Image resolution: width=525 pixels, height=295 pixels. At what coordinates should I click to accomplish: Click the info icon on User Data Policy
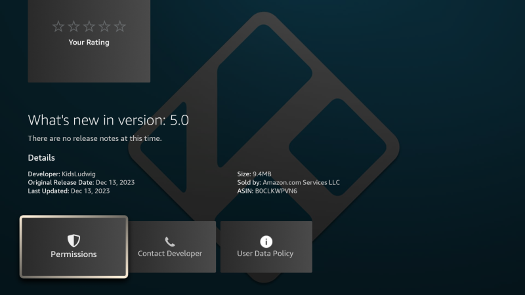pyautogui.click(x=266, y=241)
